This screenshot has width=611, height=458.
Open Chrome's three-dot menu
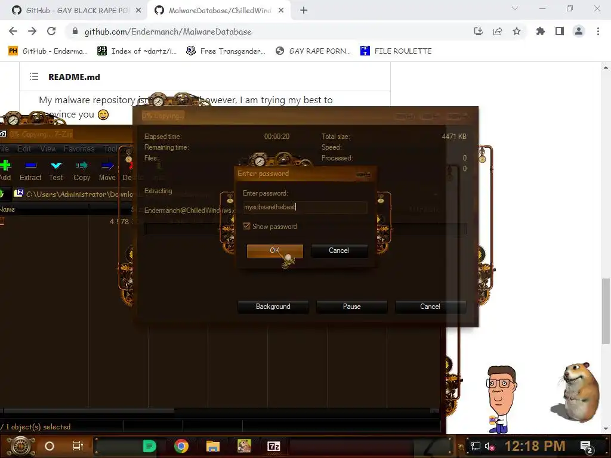tap(598, 31)
